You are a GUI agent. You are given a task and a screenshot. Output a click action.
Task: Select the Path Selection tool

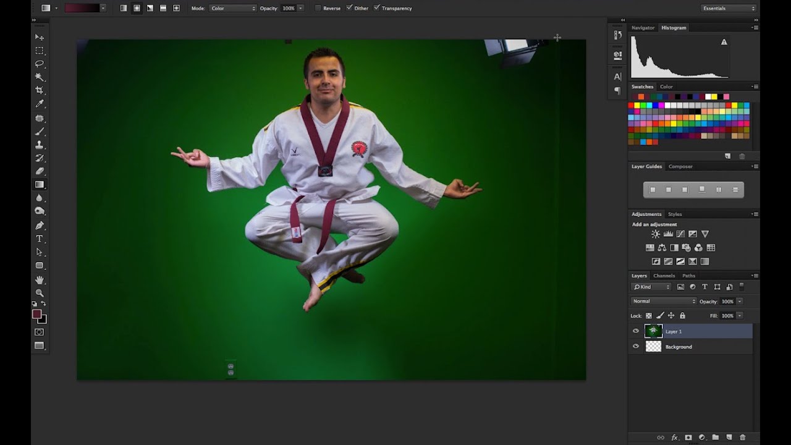(40, 252)
